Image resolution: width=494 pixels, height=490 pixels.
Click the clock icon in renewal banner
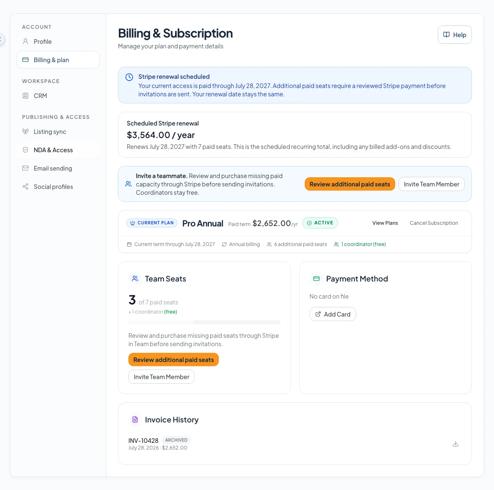(129, 77)
